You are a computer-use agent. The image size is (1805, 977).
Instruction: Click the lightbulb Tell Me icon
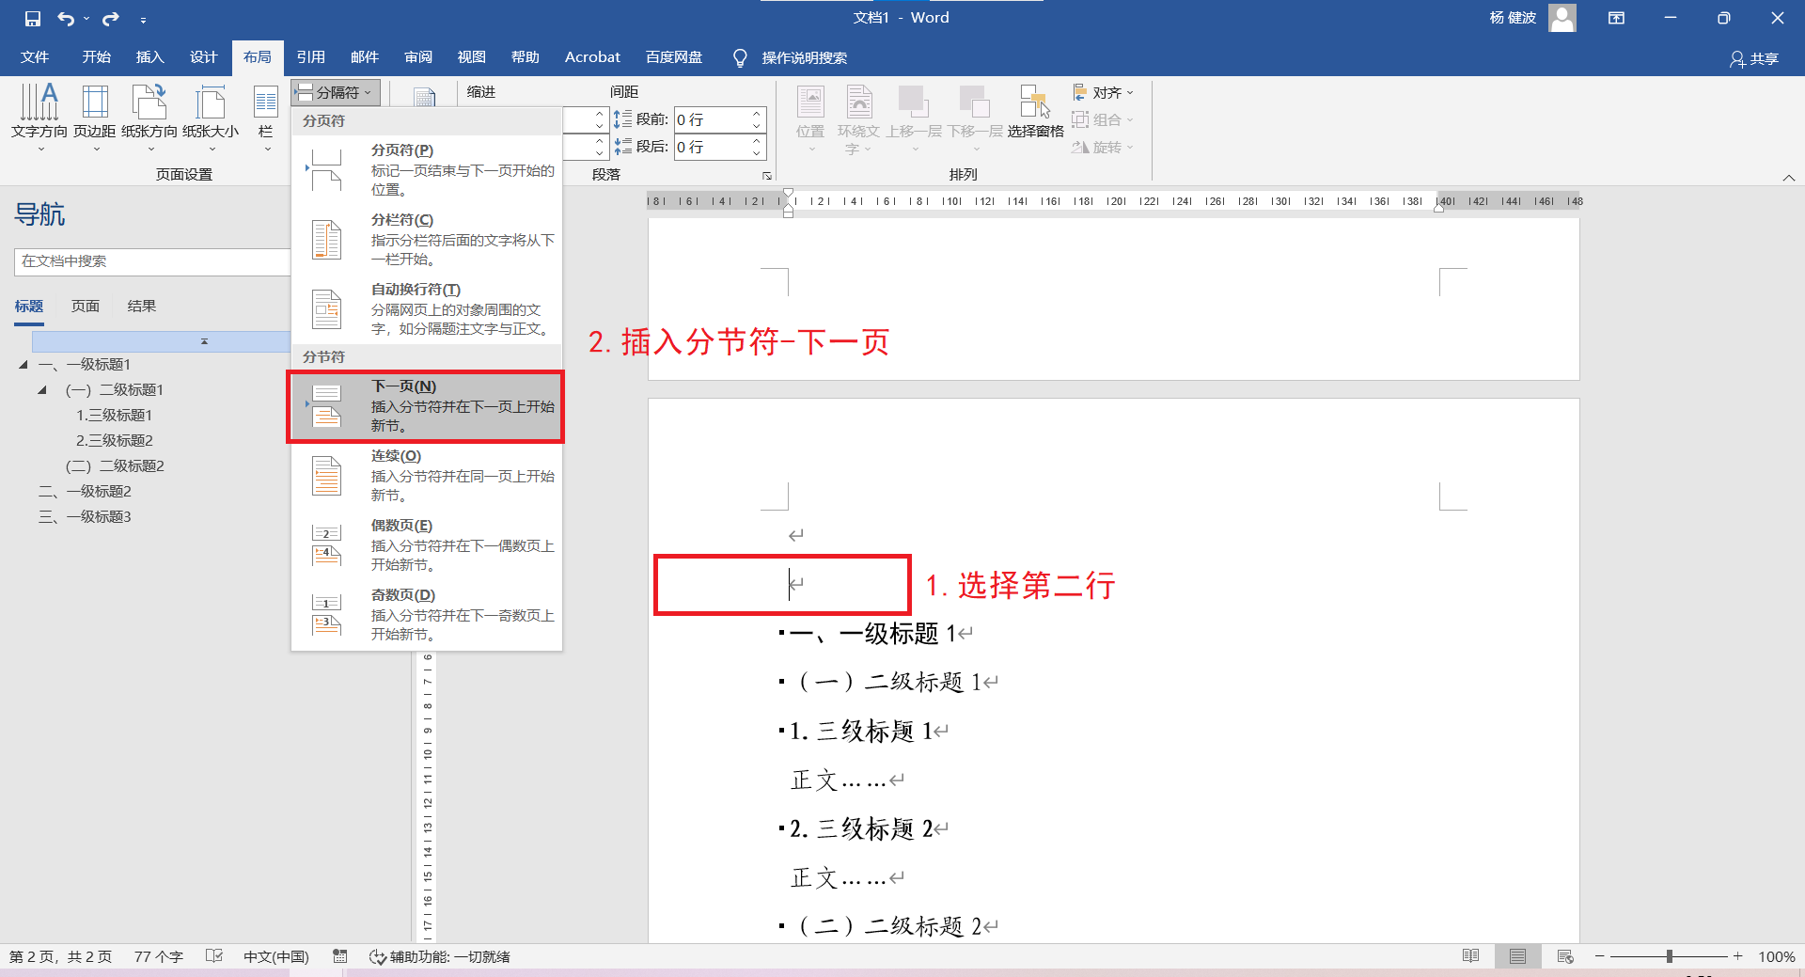[740, 58]
